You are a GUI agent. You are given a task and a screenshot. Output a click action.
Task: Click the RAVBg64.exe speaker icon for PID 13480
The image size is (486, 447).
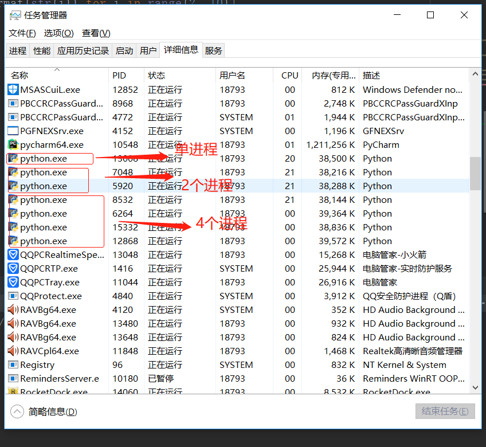[x=13, y=323]
